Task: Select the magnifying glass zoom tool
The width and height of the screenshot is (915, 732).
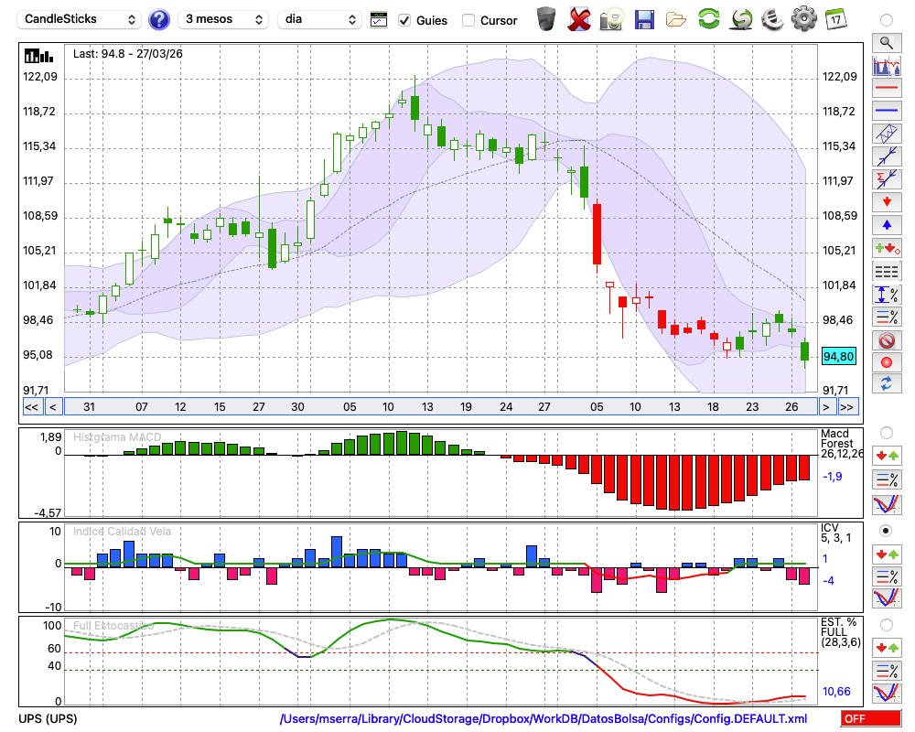Action: (886, 42)
